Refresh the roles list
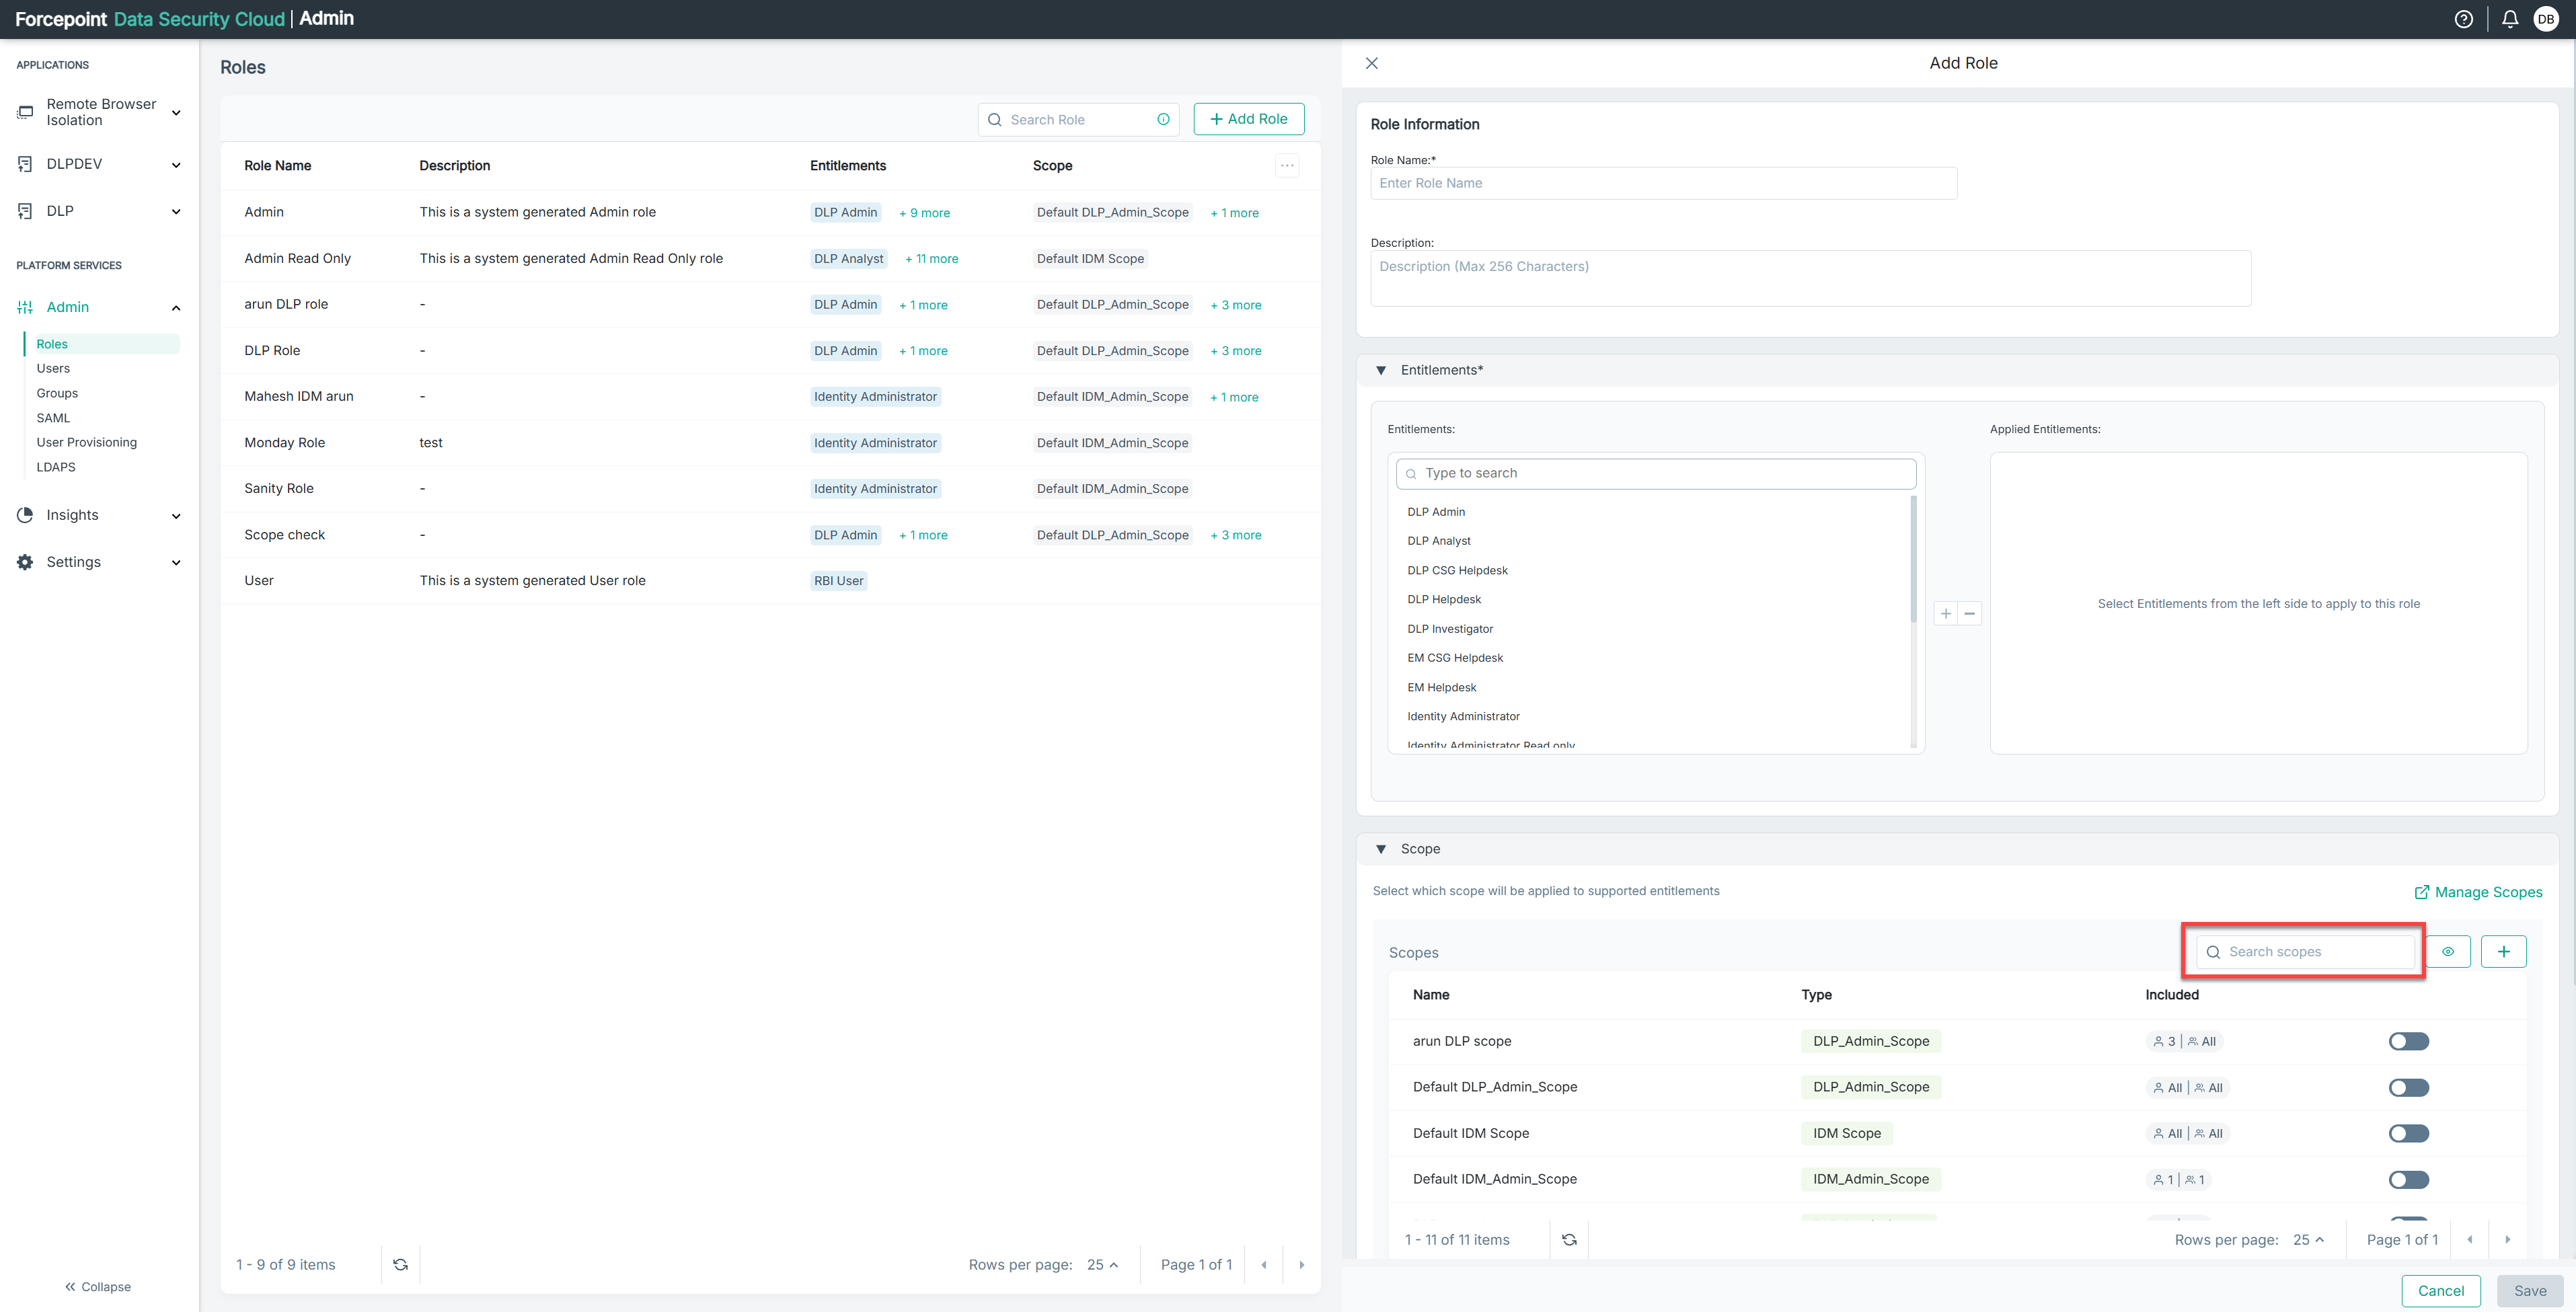This screenshot has width=2576, height=1312. pos(400,1264)
